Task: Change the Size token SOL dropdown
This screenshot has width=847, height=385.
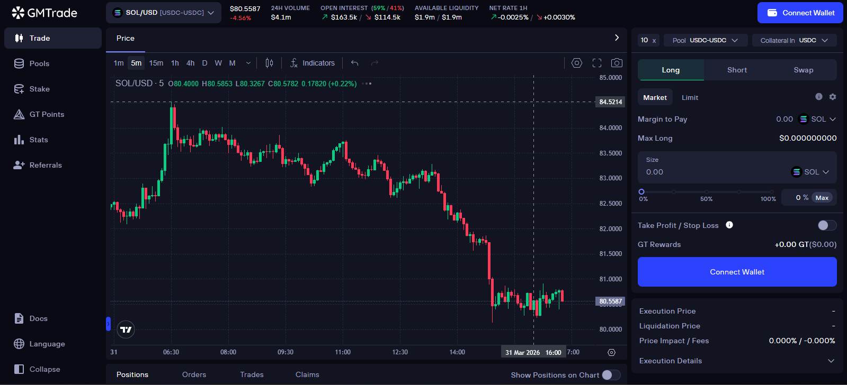Action: (810, 172)
